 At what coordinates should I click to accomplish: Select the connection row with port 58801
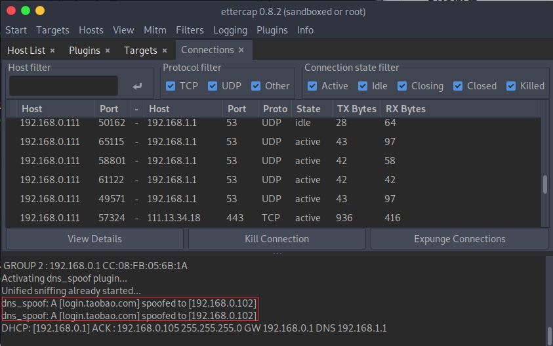[273, 161]
